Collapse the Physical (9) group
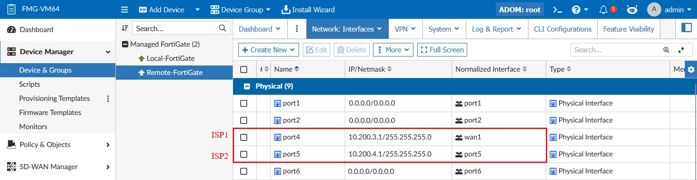The height and width of the screenshot is (180, 697). coord(246,86)
